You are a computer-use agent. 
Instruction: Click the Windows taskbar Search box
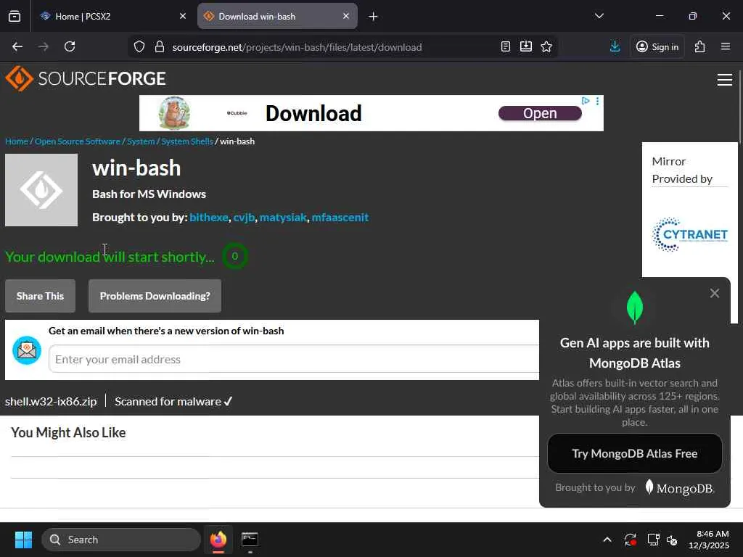pyautogui.click(x=121, y=540)
